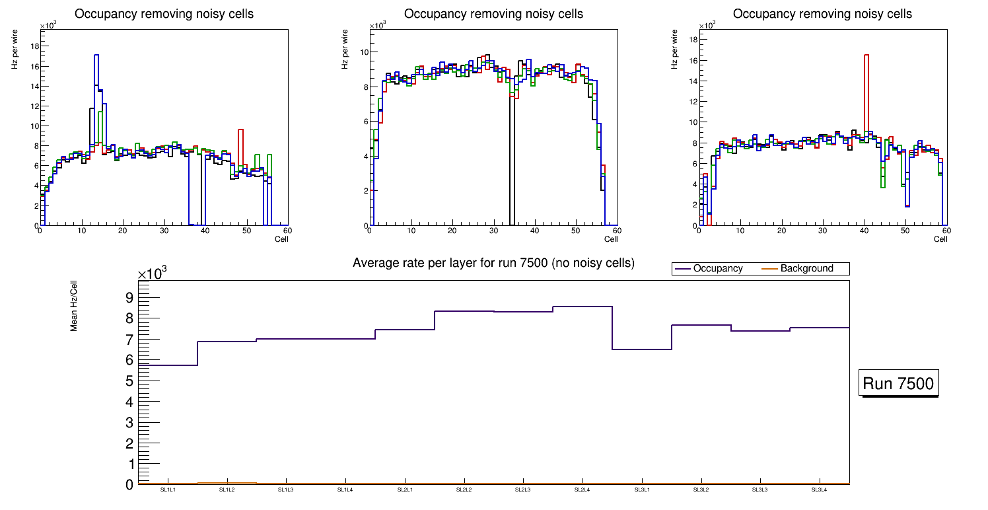The width and height of the screenshot is (988, 510).
Task: Select the middle occupancy plot title
Action: coord(493,14)
